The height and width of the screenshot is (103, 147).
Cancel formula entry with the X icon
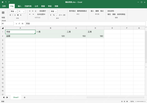click(x=16, y=23)
